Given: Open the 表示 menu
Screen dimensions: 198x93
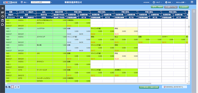Looking at the screenshot, I should (x=24, y=2).
